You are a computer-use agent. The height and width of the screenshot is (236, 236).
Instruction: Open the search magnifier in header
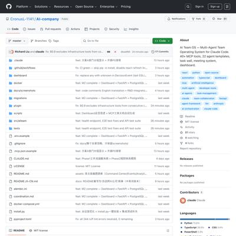pos(188,6)
